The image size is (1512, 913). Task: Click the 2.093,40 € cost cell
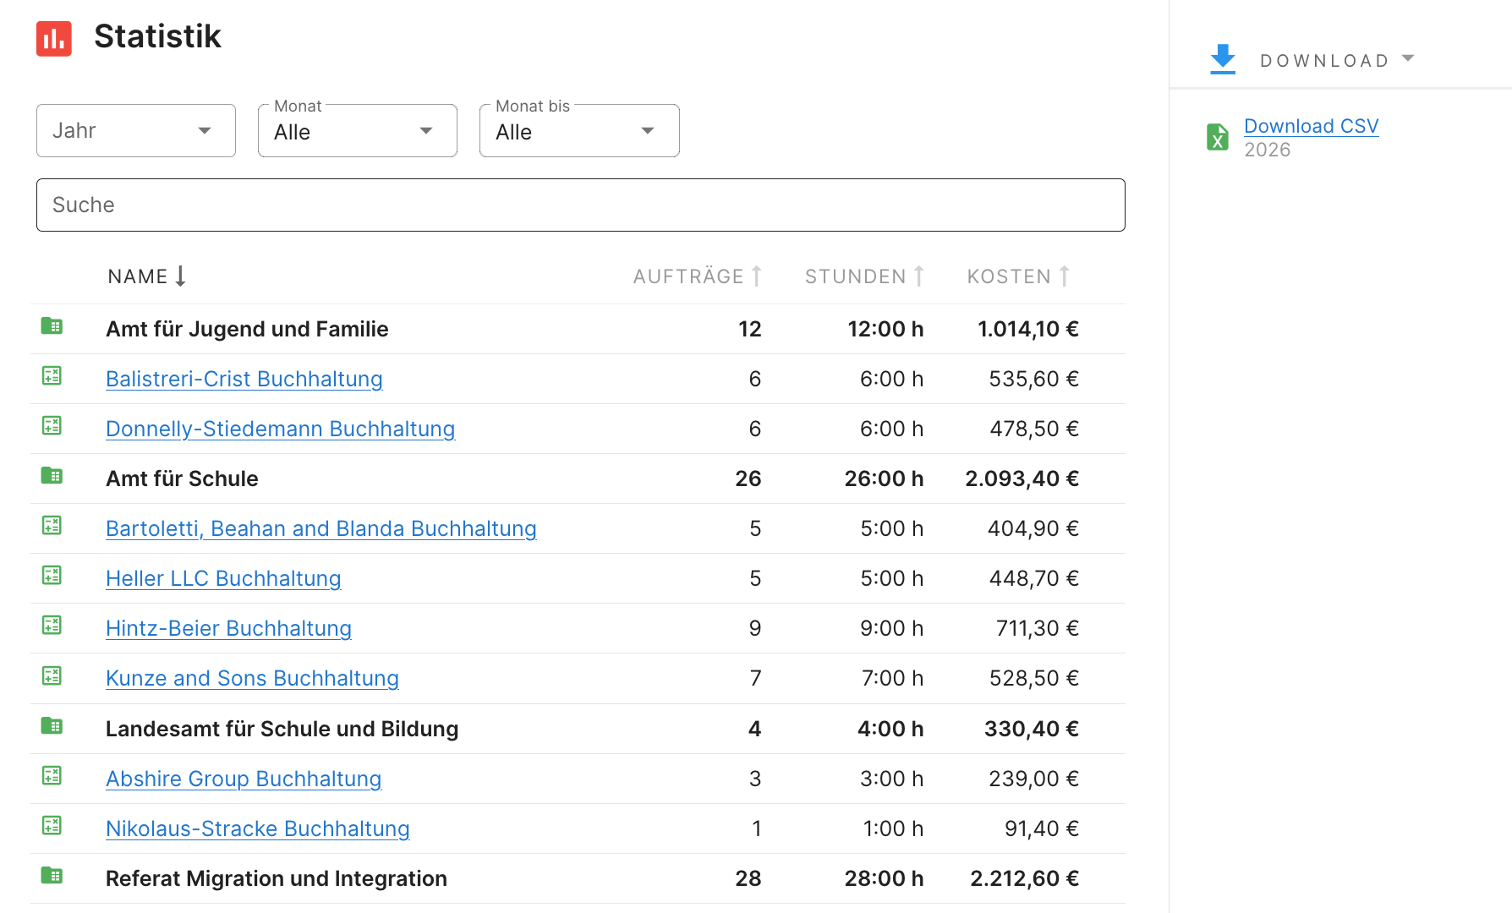point(1022,478)
